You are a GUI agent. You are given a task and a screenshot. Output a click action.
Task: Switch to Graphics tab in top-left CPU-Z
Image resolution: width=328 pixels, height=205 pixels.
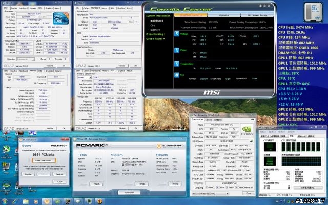(49, 8)
